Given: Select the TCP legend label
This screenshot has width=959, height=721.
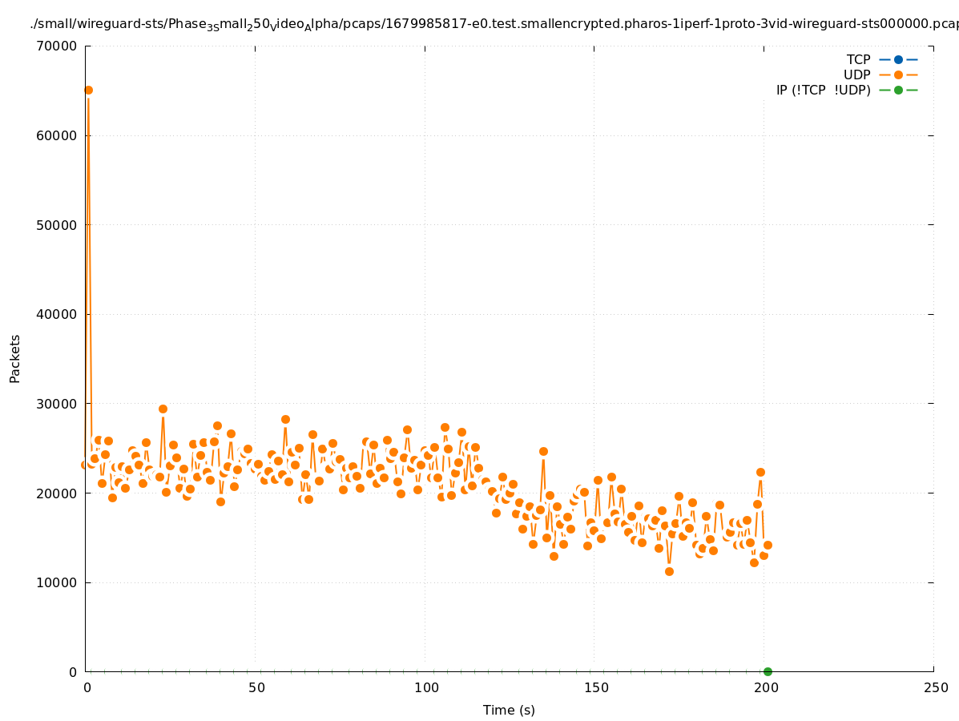Looking at the screenshot, I should click(x=858, y=59).
